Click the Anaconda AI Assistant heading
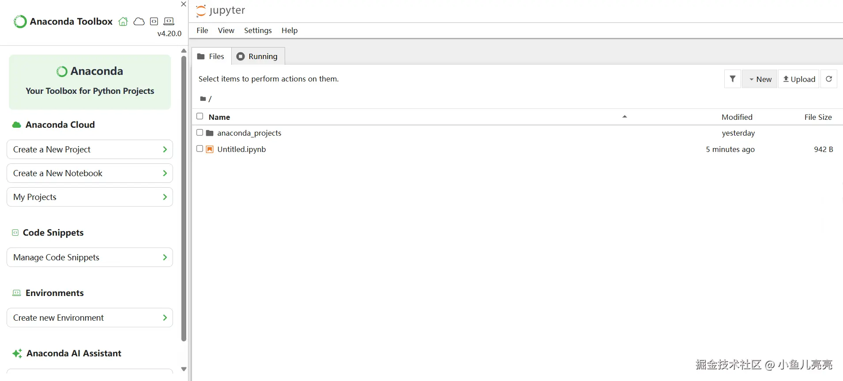843x381 pixels. coord(74,353)
